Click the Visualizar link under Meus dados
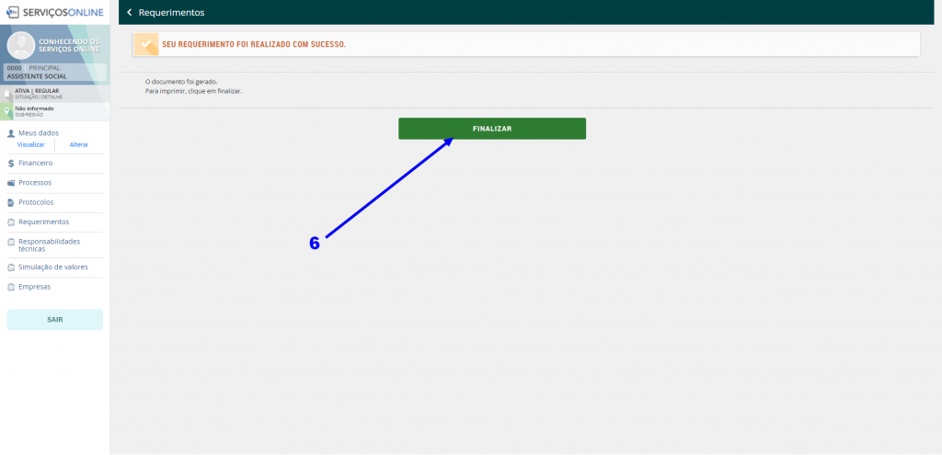Viewport: 942px width, 455px height. [30, 145]
